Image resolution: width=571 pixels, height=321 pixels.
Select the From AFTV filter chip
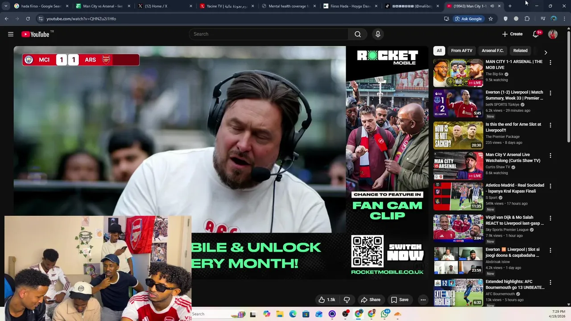click(461, 51)
